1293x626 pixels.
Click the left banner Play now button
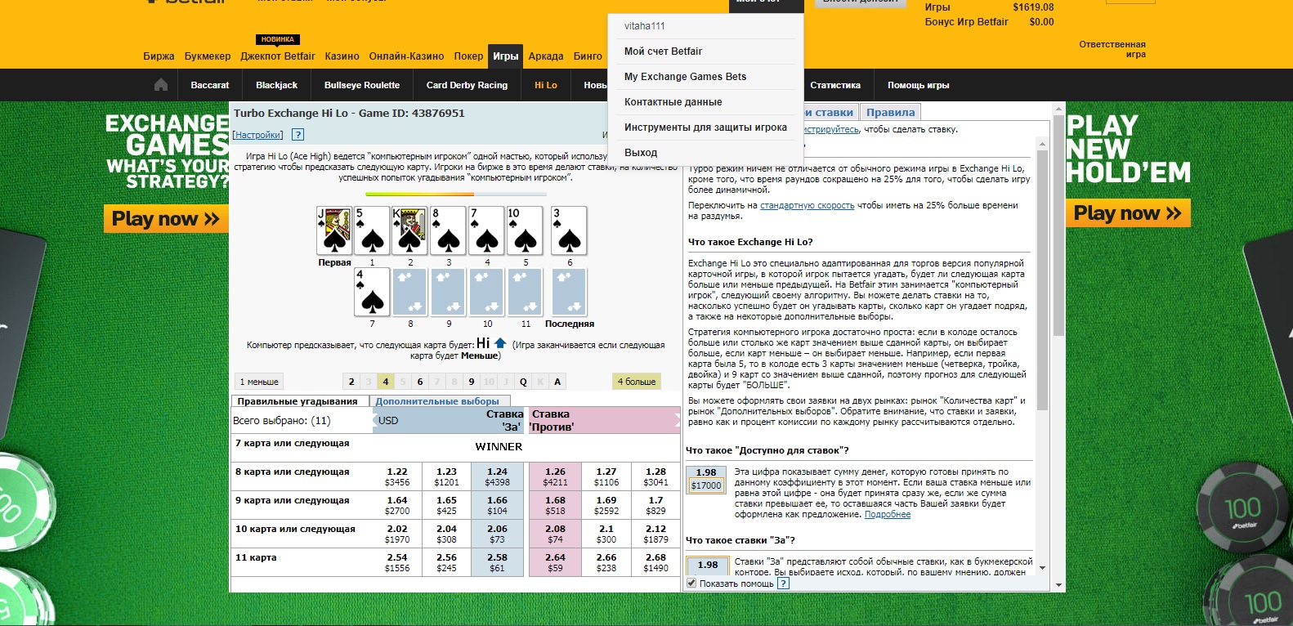[166, 218]
